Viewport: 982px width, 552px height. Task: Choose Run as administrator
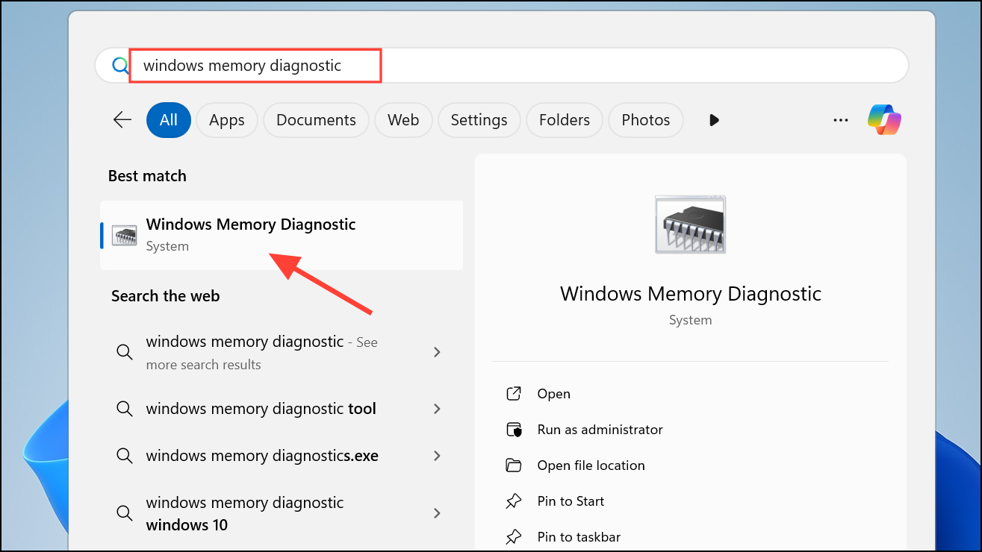point(600,430)
